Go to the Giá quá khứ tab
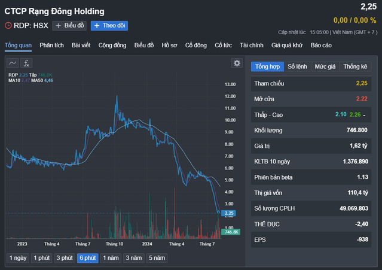This screenshot has height=270, width=382. 288,45
